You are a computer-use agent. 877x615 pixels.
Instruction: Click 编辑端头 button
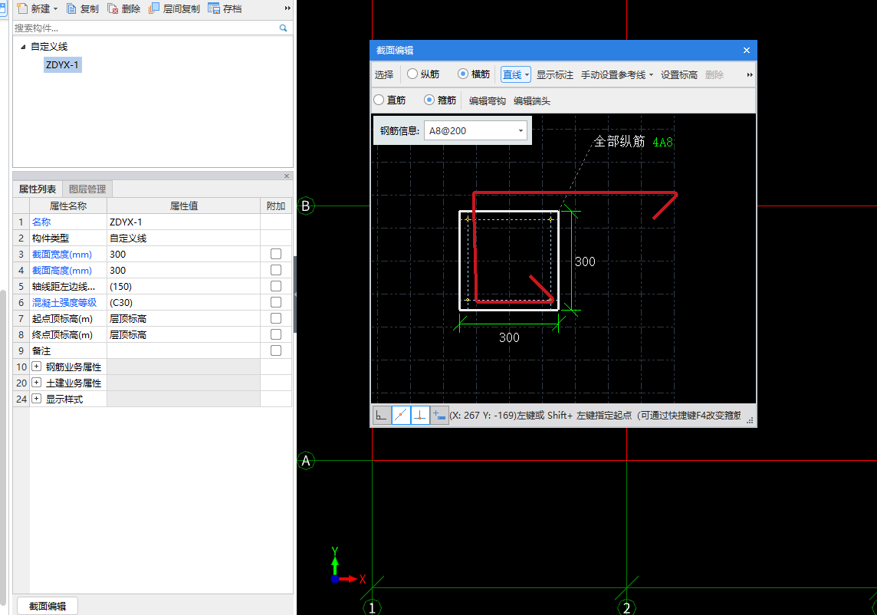[532, 100]
